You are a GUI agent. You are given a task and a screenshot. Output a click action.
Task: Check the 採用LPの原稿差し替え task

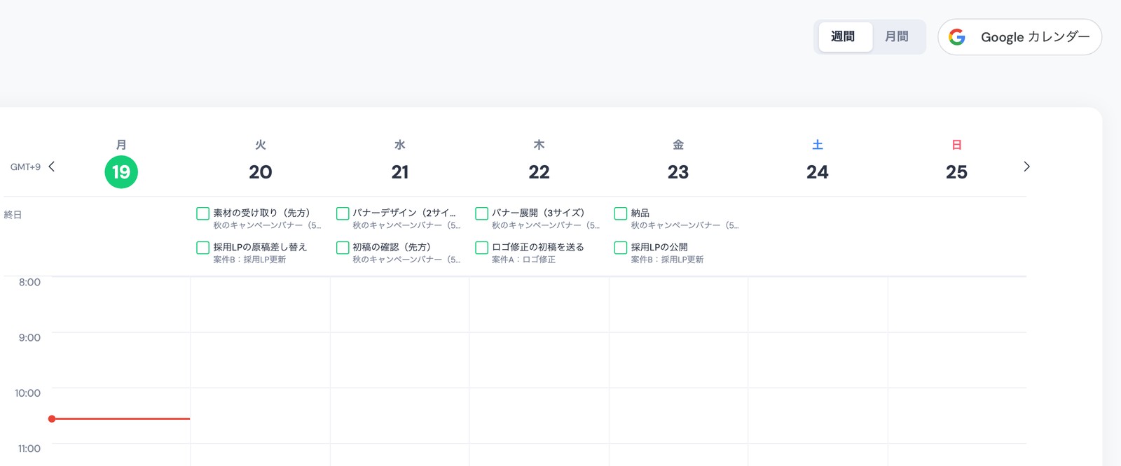[x=203, y=248]
